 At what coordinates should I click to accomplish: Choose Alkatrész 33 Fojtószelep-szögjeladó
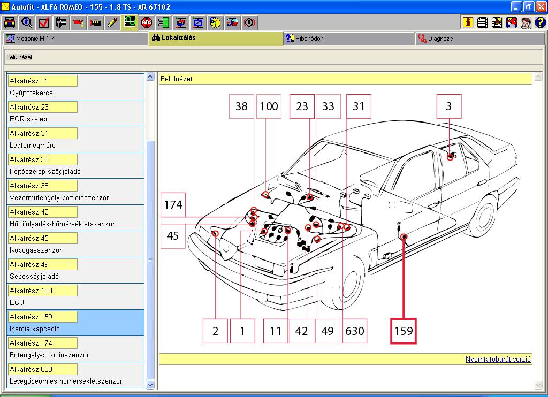tap(75, 165)
